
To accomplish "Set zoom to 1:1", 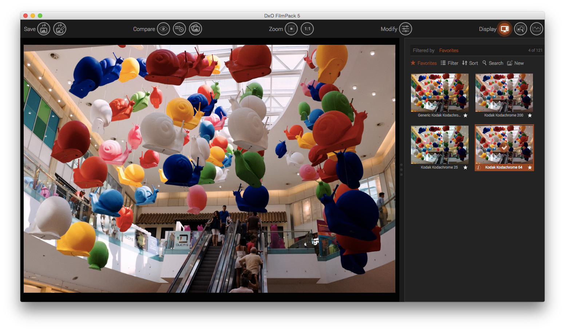I will [x=307, y=29].
